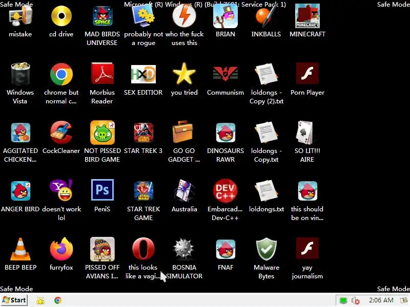Image resolution: width=410 pixels, height=307 pixels.
Task: Click the BEEP BEEP cone icon
Action: tap(20, 249)
